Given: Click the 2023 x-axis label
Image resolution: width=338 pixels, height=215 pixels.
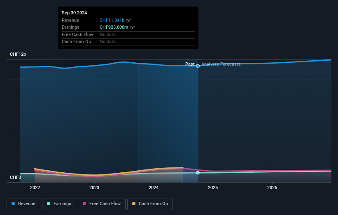Looking at the screenshot, I should pyautogui.click(x=94, y=188).
